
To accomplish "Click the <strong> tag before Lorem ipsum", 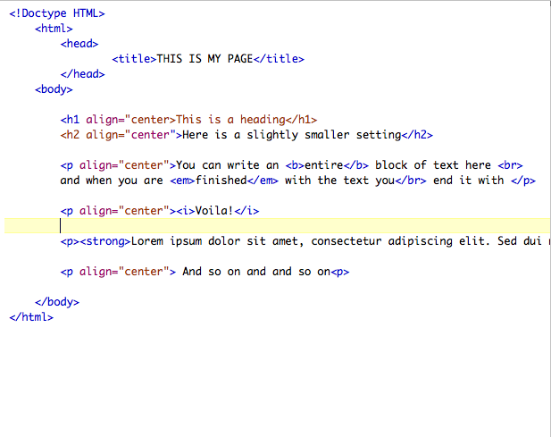I will [104, 241].
